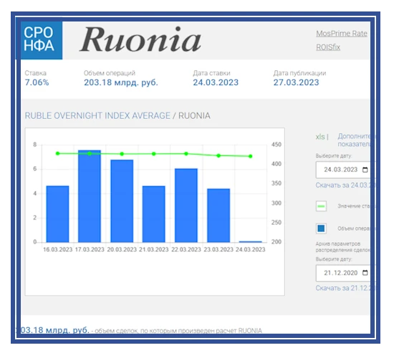Click the 17.03.2023 bar in chart
Screen dimensions: 394x358
pyautogui.click(x=90, y=196)
